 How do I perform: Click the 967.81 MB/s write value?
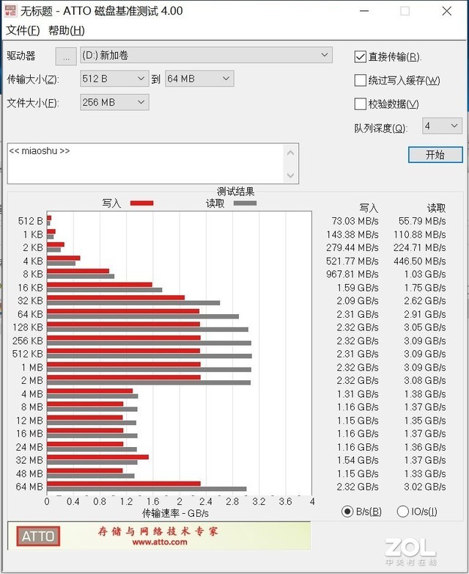point(352,275)
